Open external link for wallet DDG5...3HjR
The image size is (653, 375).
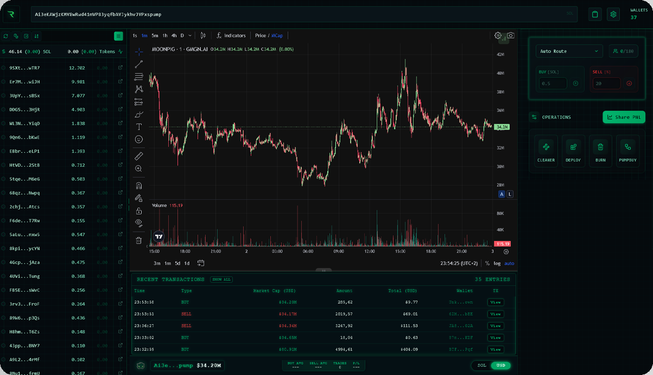point(120,109)
